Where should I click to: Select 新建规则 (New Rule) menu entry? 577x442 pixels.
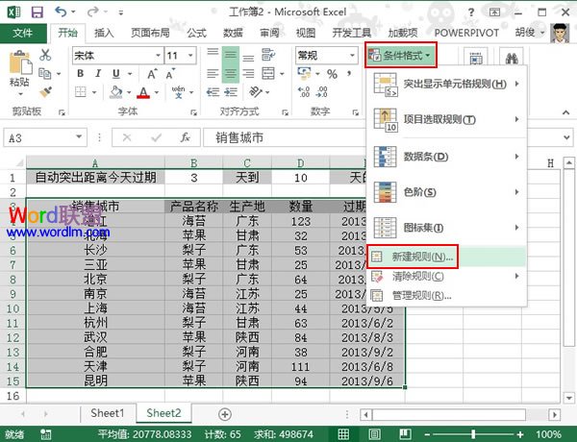click(414, 257)
